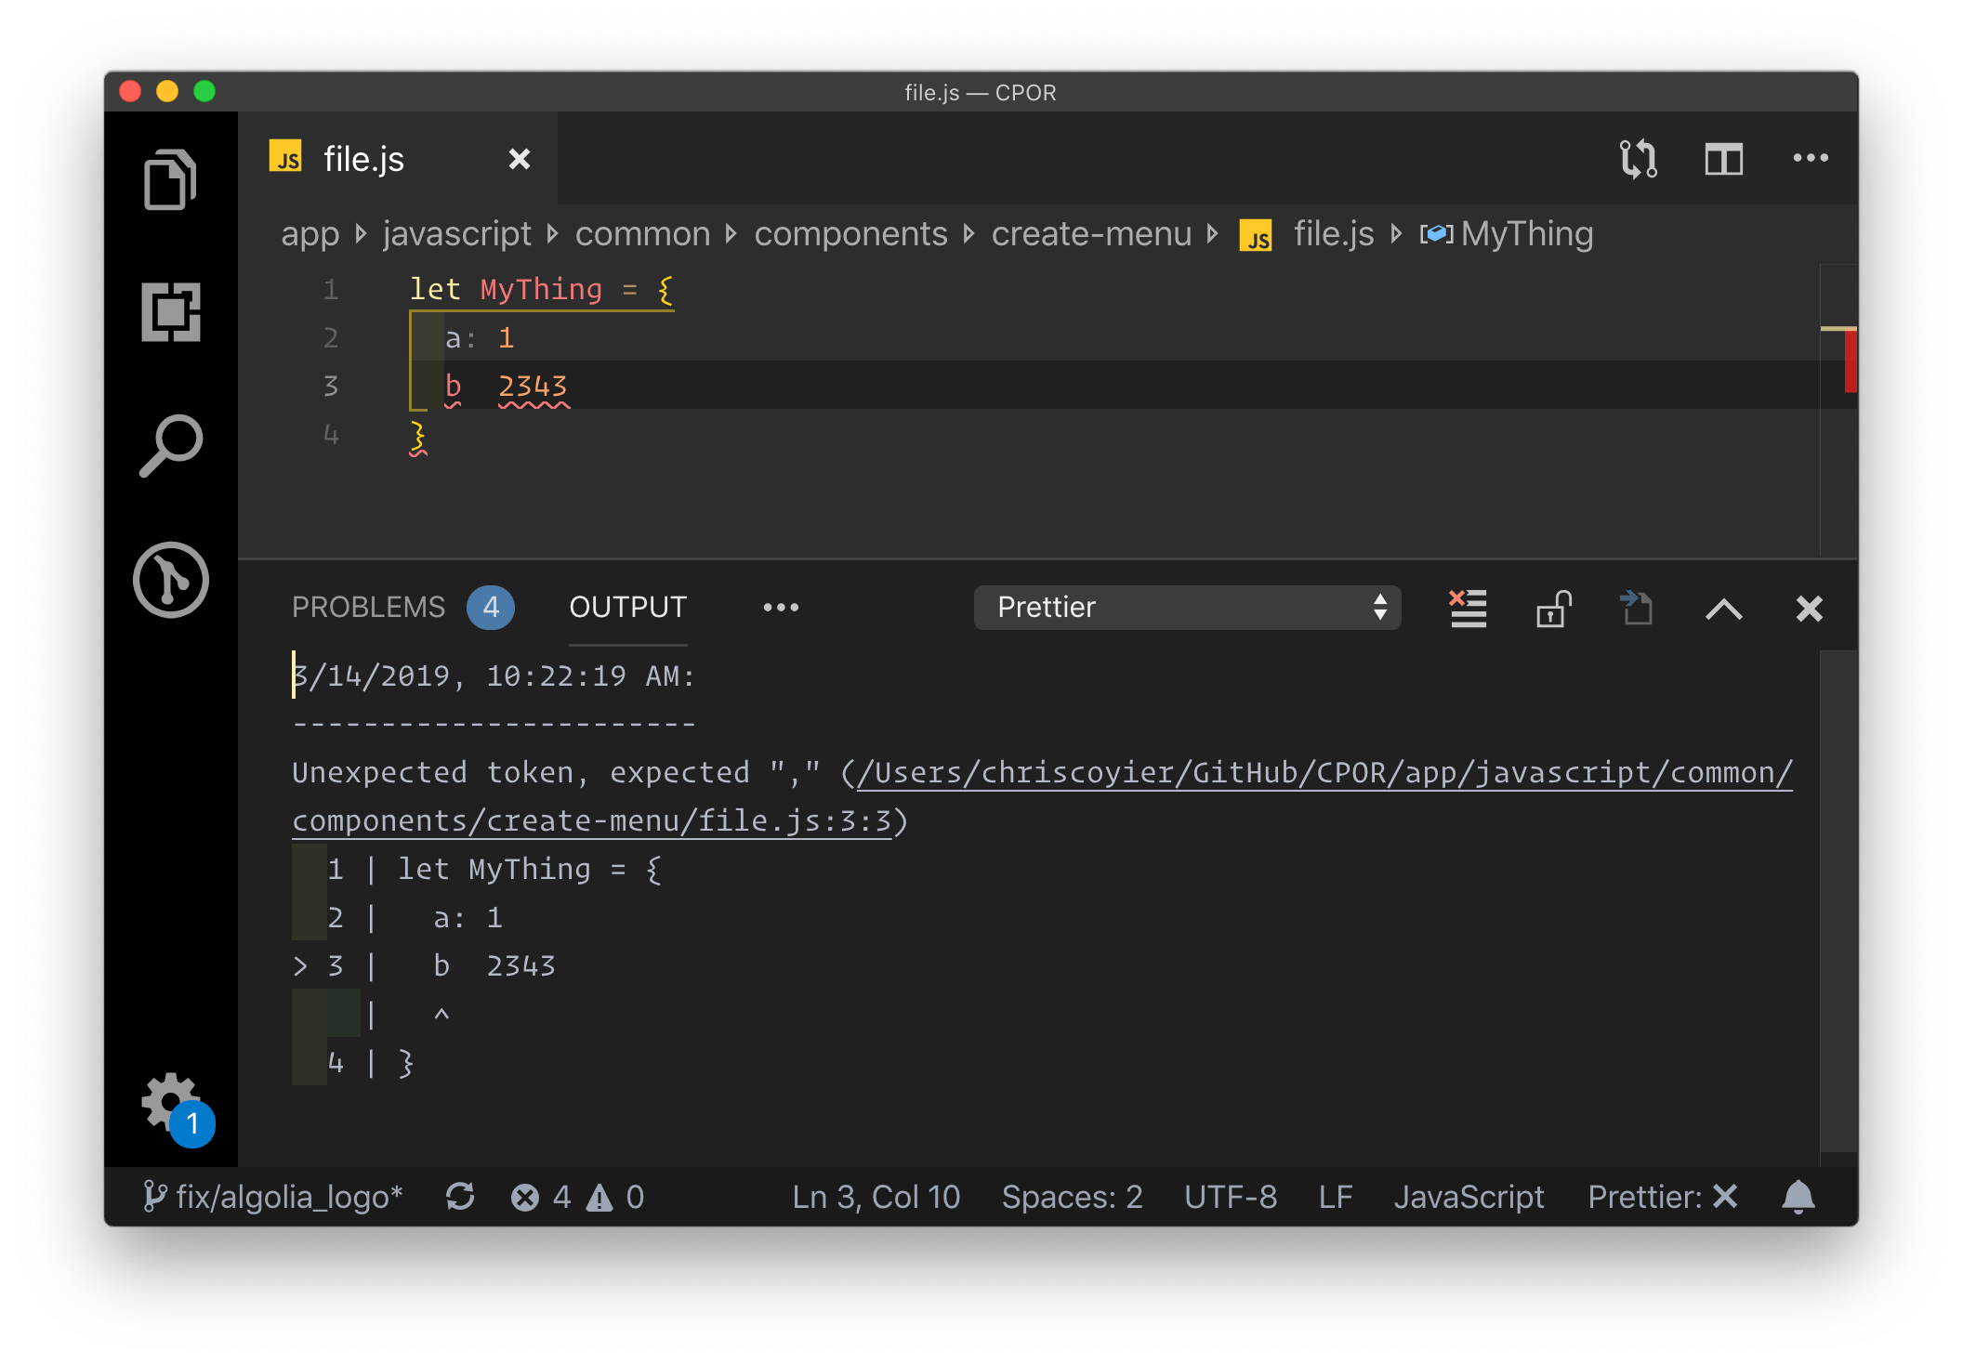
Task: Open the Explorer files icon in activity bar
Action: click(x=170, y=179)
